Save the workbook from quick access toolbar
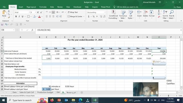Image resolution: width=183 pixels, height=103 pixels. tap(2, 24)
